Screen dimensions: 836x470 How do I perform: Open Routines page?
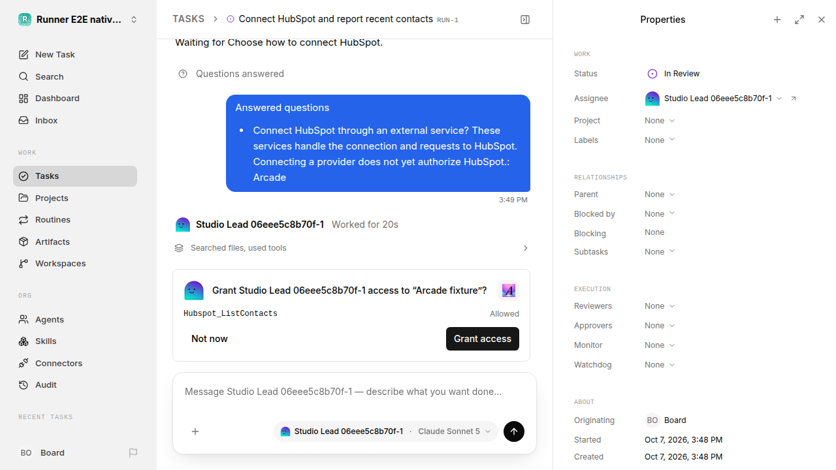75,220
